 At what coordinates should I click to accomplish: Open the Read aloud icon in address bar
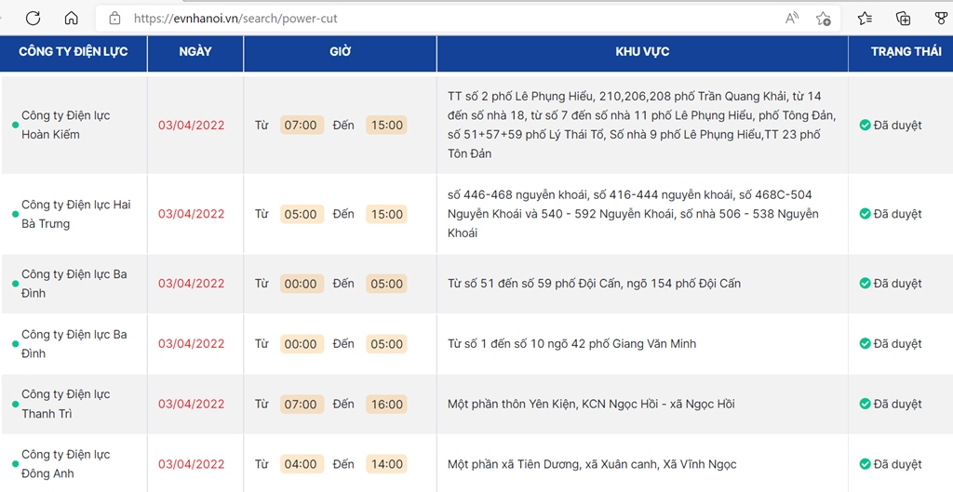[791, 19]
